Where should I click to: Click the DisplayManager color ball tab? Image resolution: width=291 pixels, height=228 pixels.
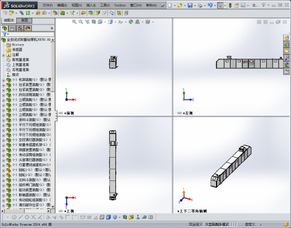pyautogui.click(x=28, y=28)
